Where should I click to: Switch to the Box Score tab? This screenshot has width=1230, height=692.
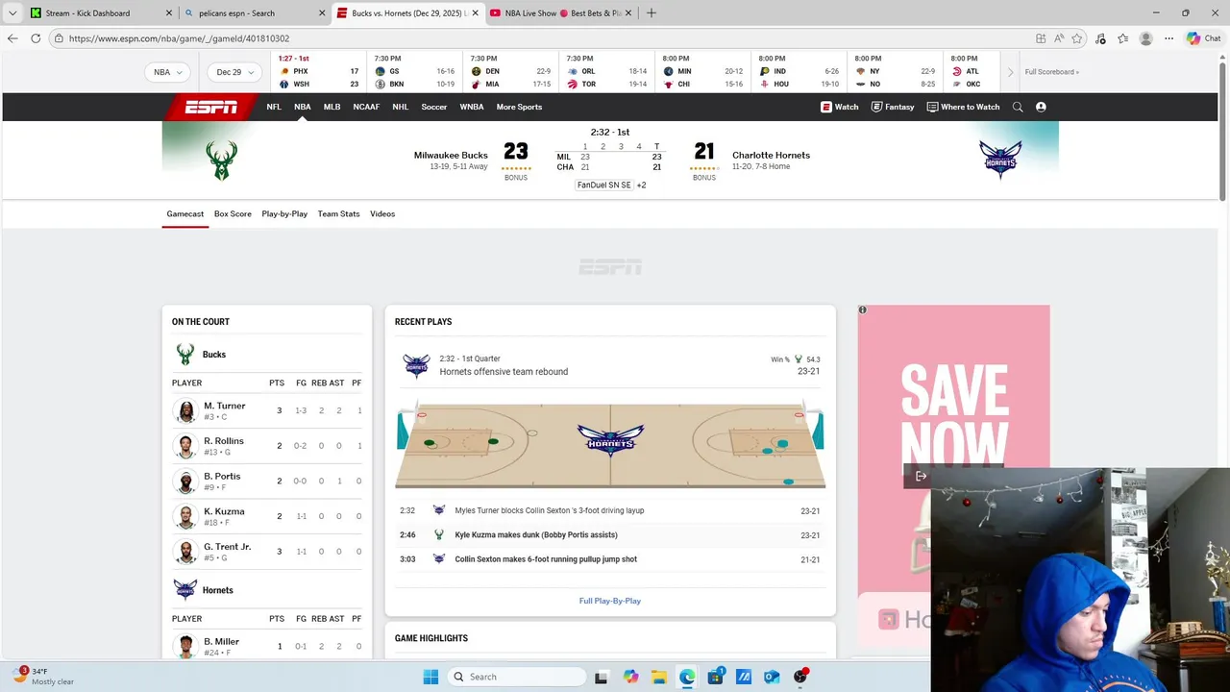click(x=233, y=213)
